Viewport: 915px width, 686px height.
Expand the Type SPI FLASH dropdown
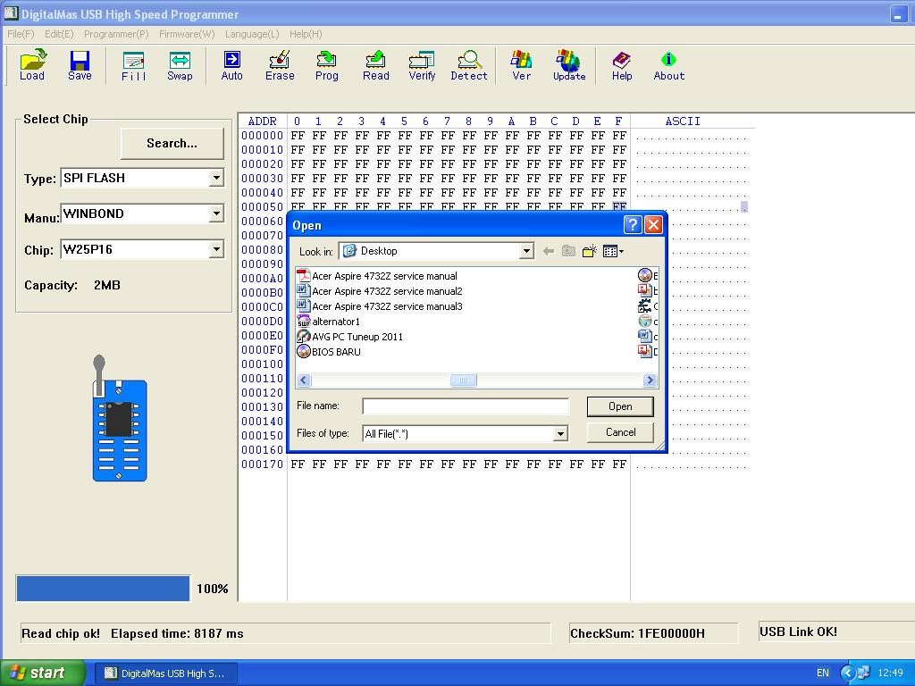[x=216, y=178]
